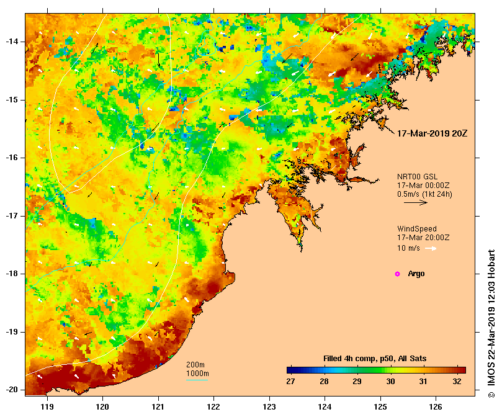Click the temperature colorbar near 30
The height and width of the screenshot is (417, 502).
click(x=390, y=370)
